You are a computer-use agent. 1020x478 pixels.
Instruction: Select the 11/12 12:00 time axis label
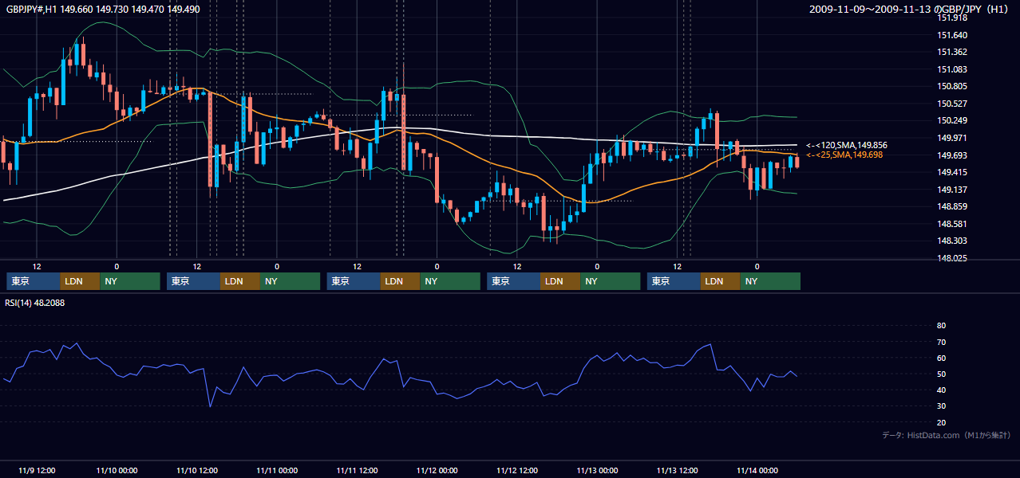click(x=517, y=470)
